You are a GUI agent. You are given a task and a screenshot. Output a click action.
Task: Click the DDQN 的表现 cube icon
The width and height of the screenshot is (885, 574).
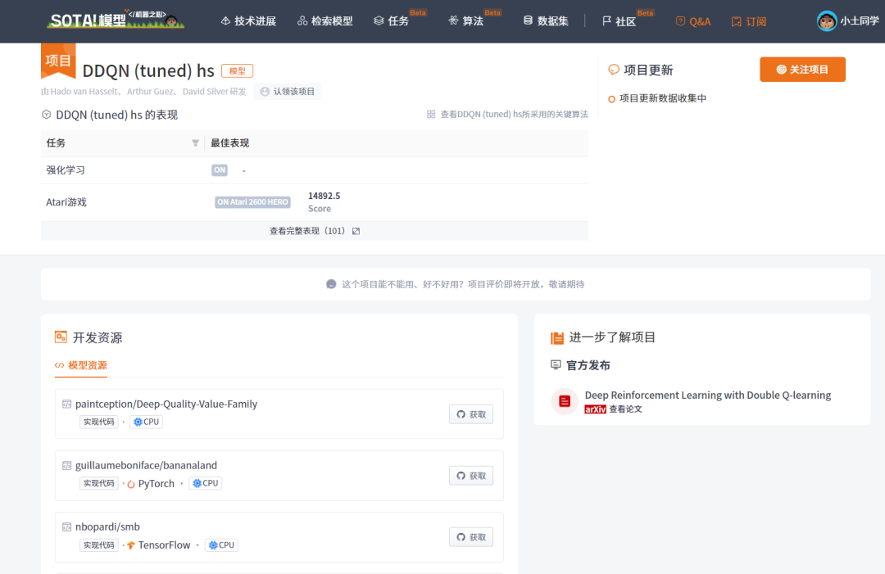pos(46,115)
